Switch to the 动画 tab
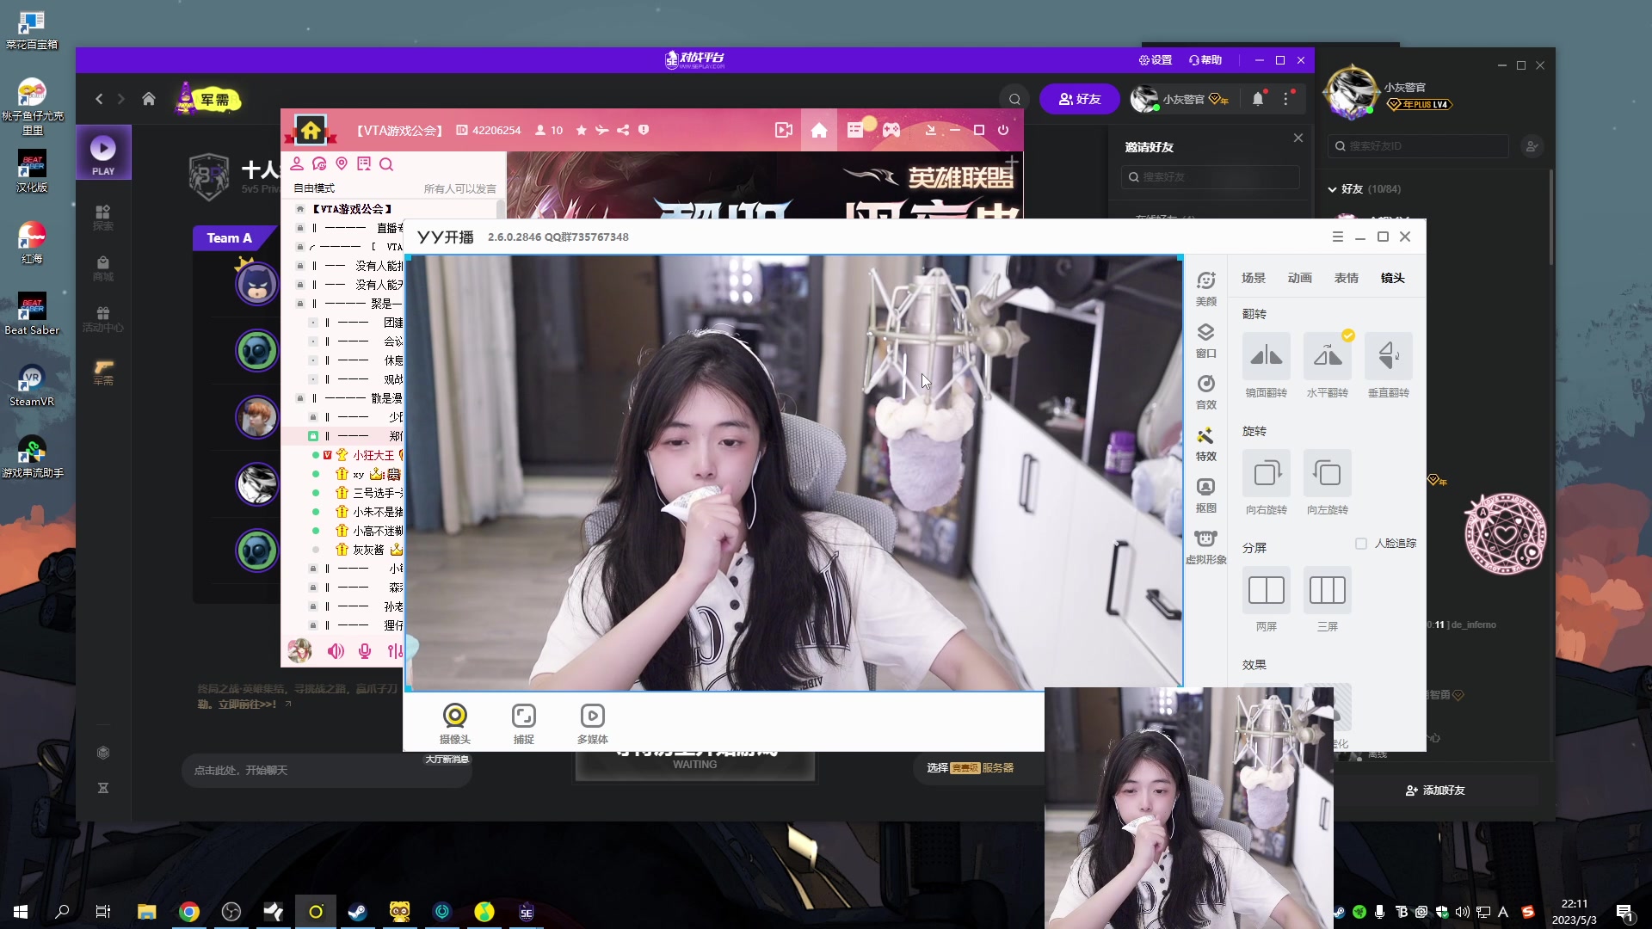 click(x=1299, y=278)
